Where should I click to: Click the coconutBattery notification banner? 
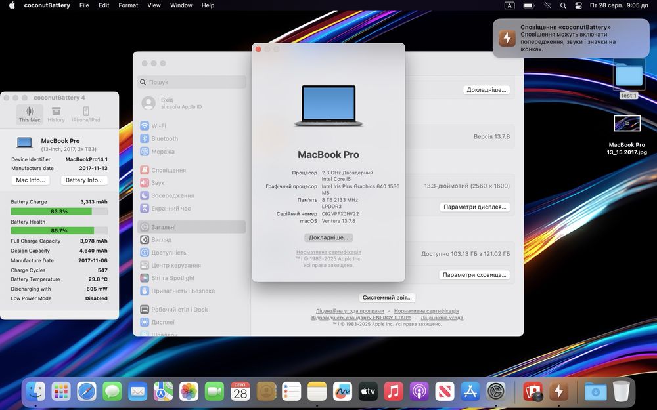pos(571,38)
